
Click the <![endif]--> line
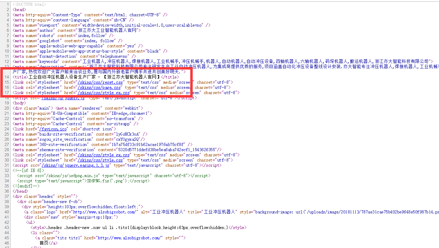click(26, 186)
